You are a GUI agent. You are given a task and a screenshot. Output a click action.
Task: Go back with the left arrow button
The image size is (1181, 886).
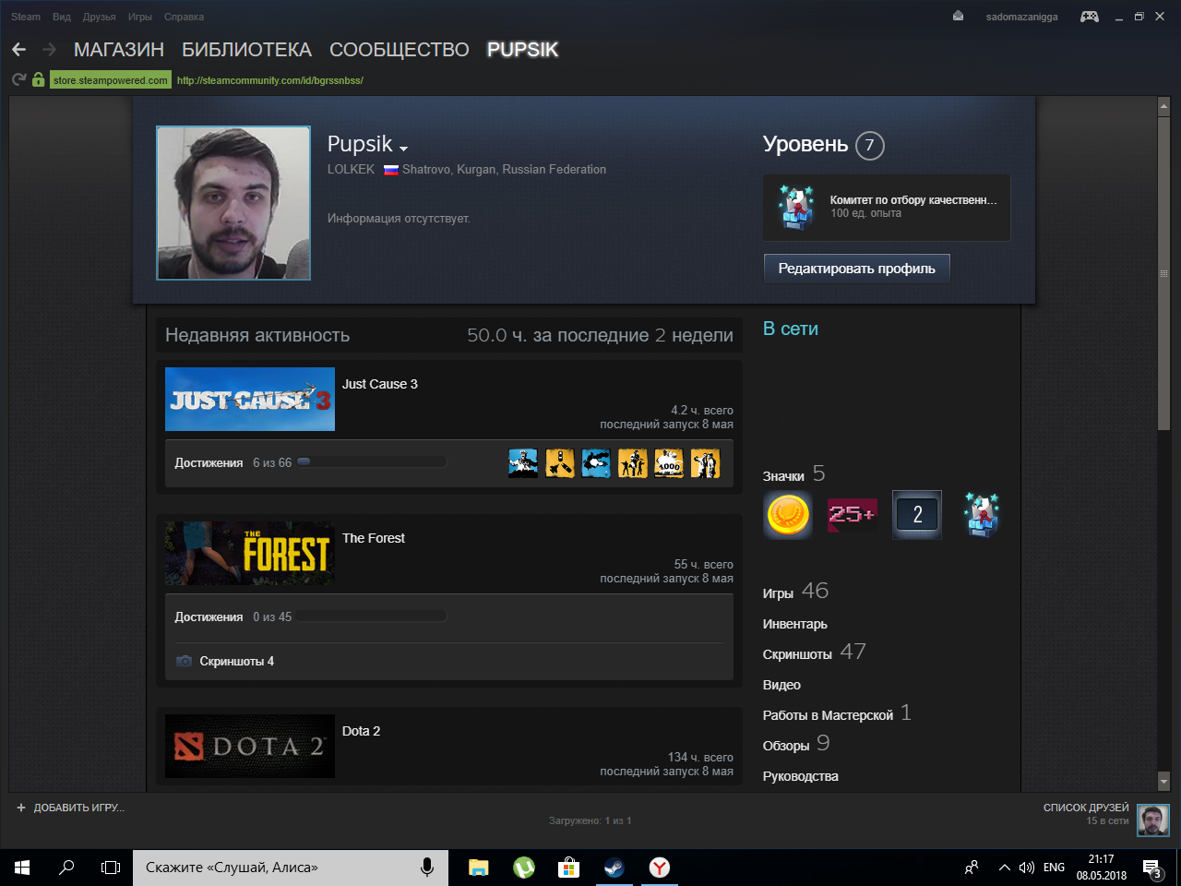[18, 50]
